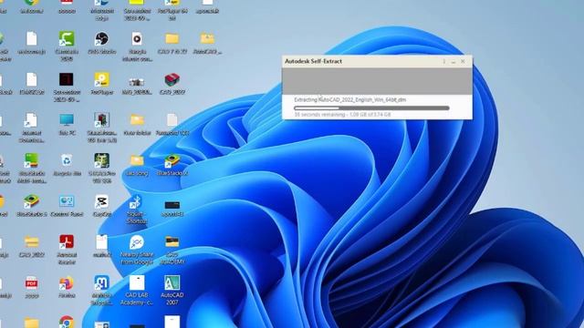Launch the AutoCAD 2007 desktop shortcut
Viewport: 584px width, 328px height.
coord(172,282)
